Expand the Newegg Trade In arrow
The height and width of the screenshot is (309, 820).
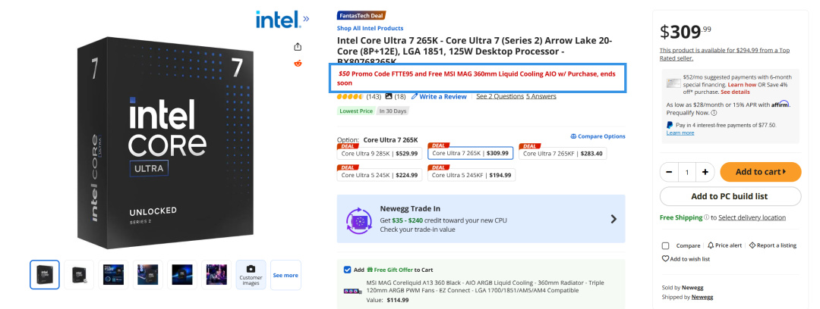[x=613, y=219]
